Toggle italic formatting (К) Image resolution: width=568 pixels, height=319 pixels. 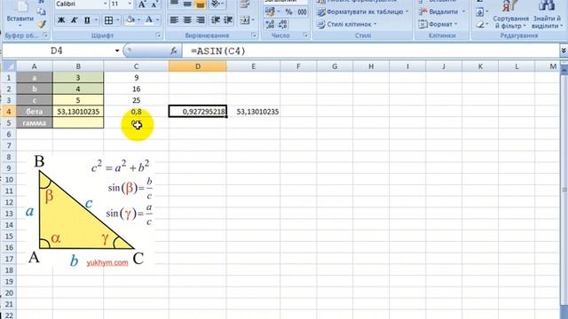(x=74, y=20)
